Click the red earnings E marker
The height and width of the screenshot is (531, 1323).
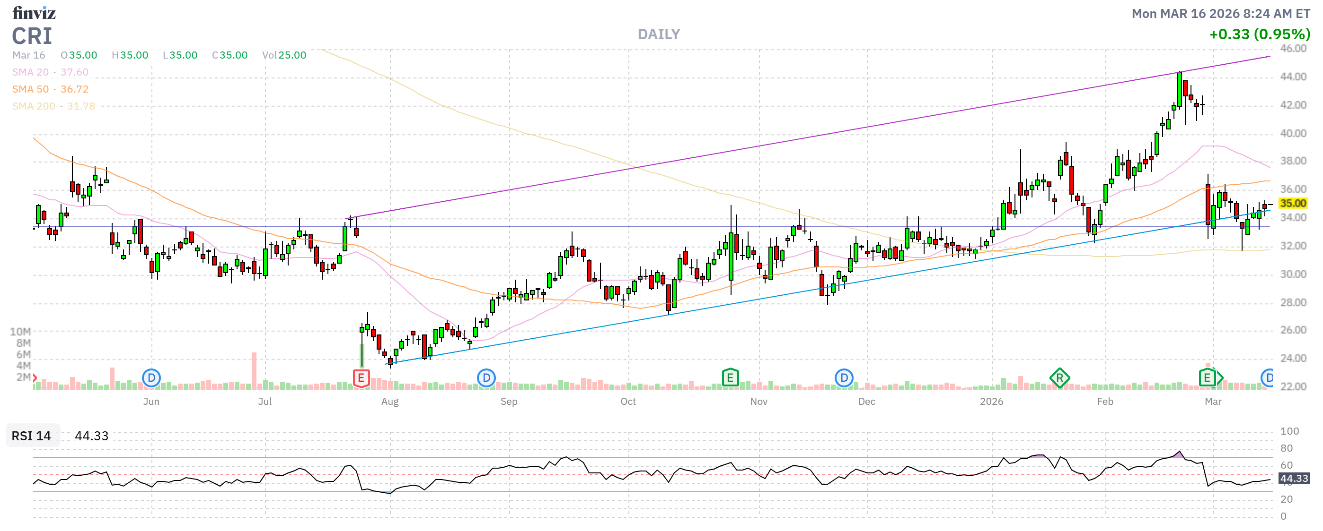(x=361, y=378)
